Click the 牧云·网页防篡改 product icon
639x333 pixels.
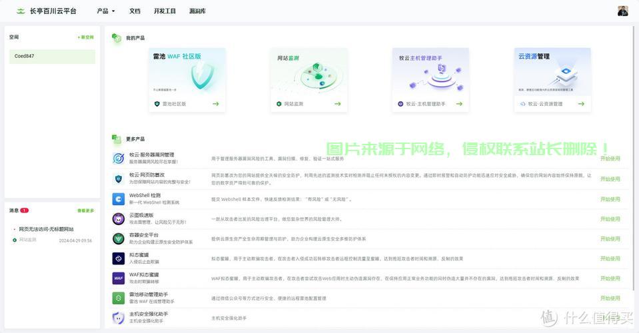pos(118,178)
